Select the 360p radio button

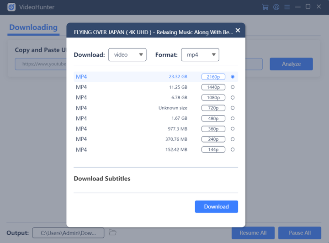coord(233,129)
